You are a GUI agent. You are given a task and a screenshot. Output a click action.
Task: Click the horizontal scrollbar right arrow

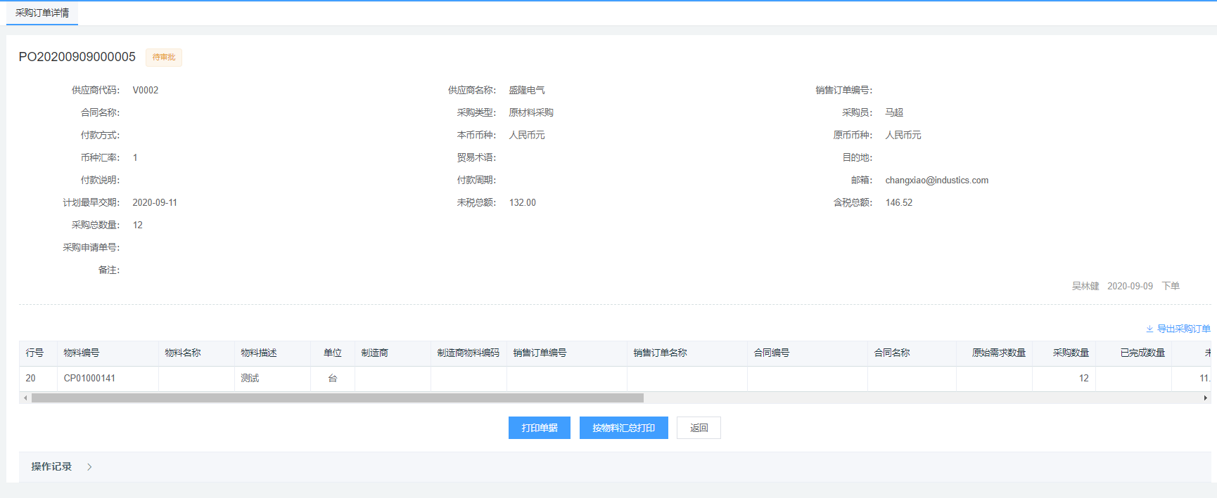tap(1205, 398)
